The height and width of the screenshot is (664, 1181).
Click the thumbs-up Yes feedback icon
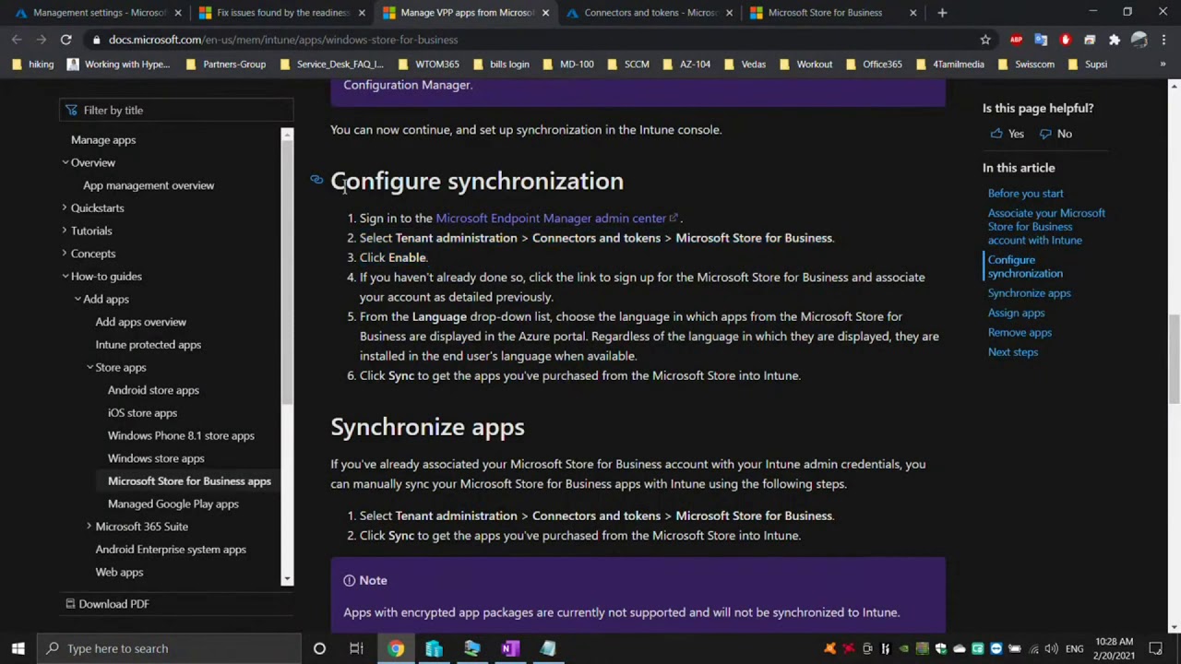[996, 134]
